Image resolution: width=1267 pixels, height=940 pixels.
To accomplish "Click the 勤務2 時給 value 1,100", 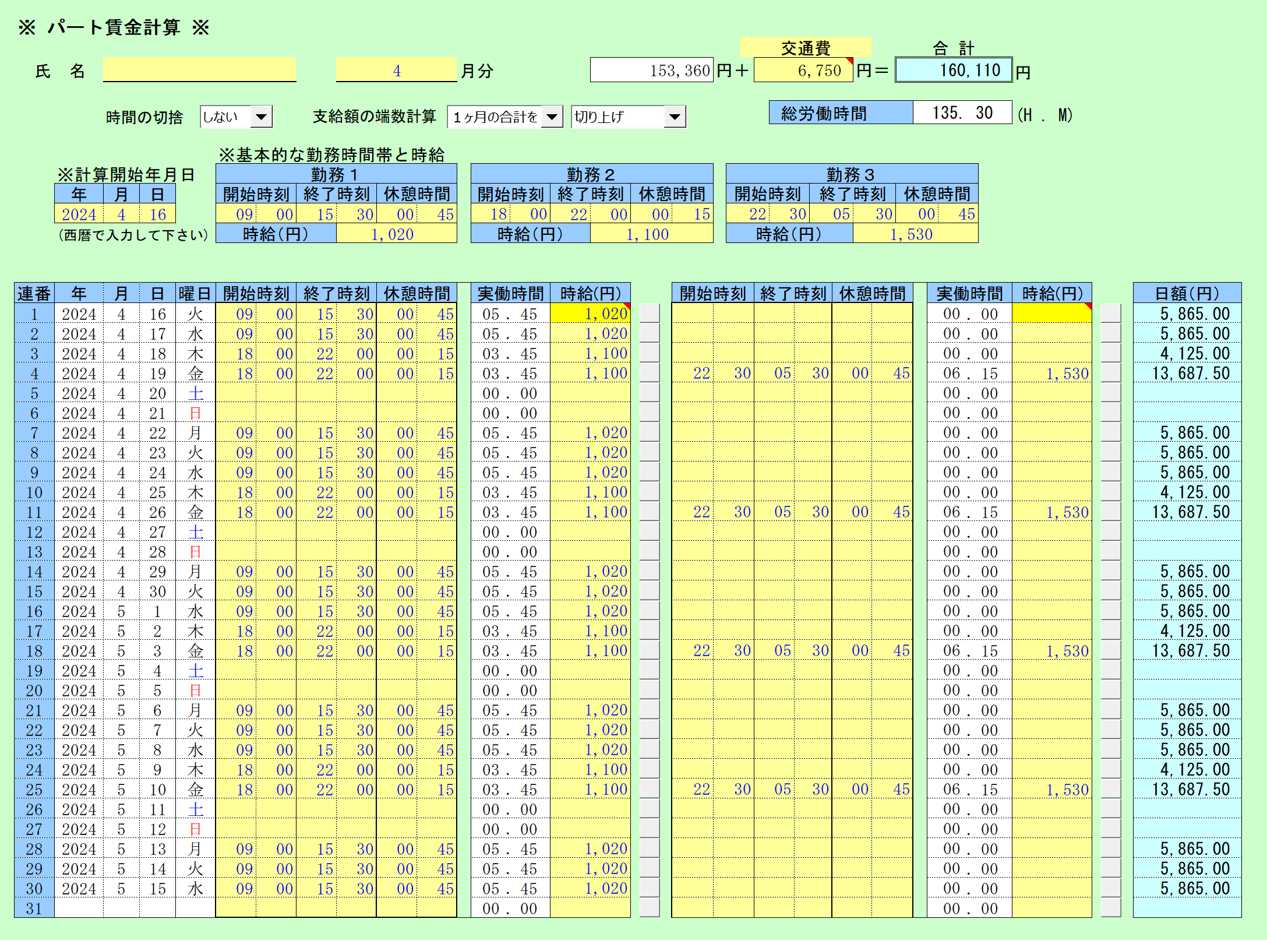I will point(651,234).
